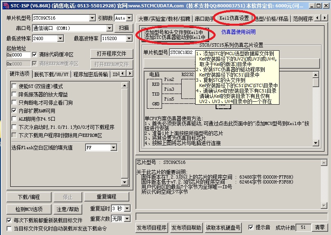331x235 pixels.
Task: Expand 串口号 COM1 dropdown
Action: click(x=109, y=28)
